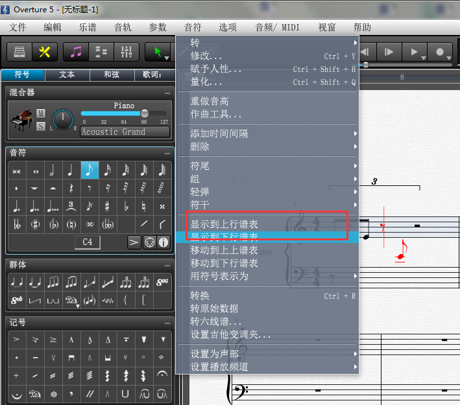This screenshot has width=460, height=405.
Task: Expand the 组 submenu
Action: point(267,179)
